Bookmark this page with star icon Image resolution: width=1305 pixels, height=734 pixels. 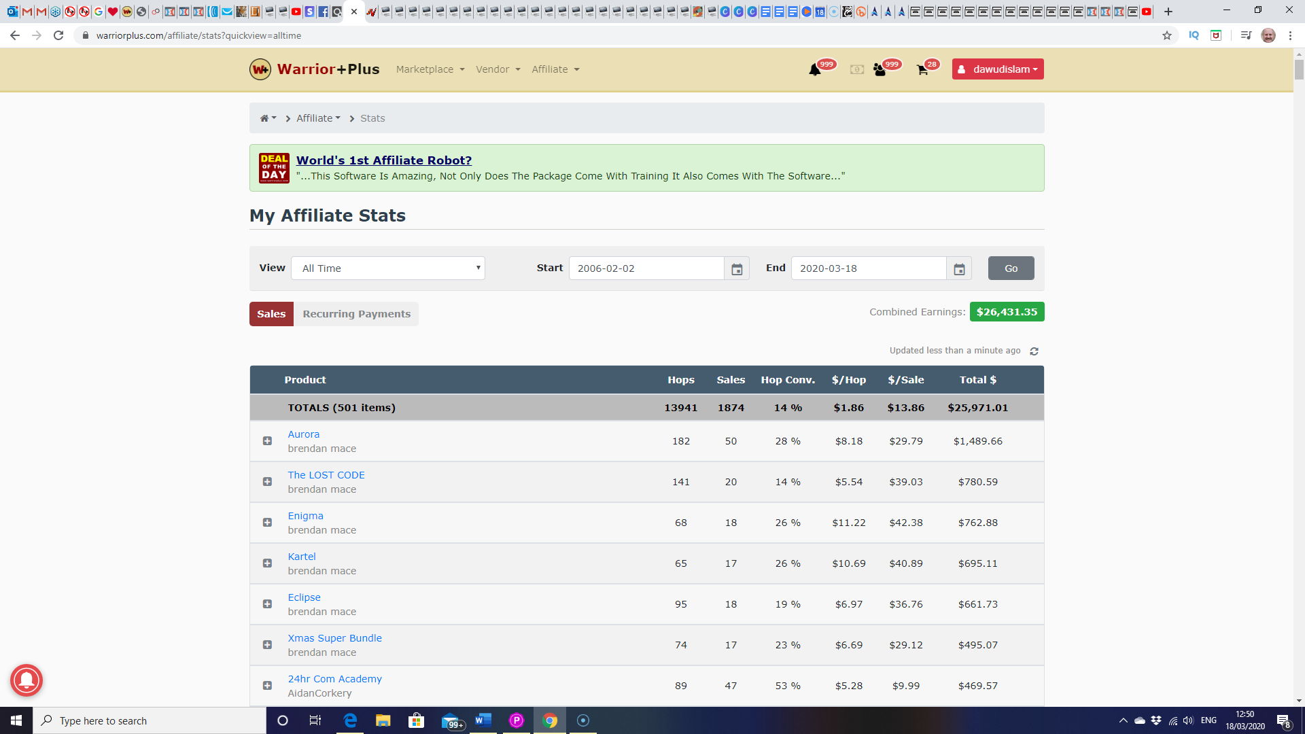click(x=1167, y=35)
